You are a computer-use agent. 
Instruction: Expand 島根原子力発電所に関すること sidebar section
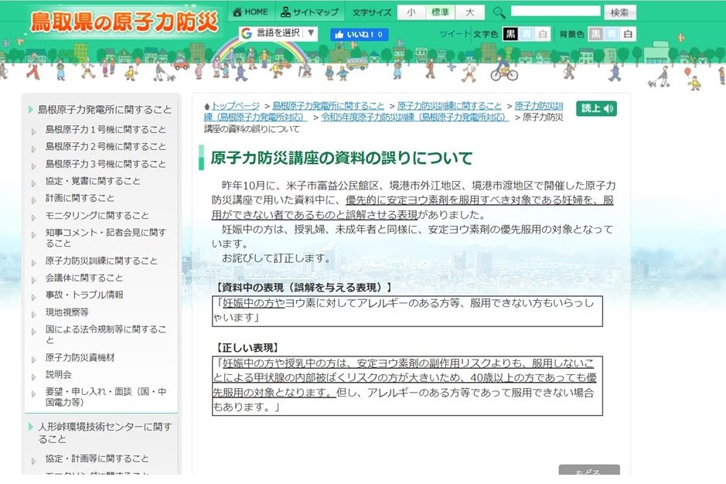104,110
